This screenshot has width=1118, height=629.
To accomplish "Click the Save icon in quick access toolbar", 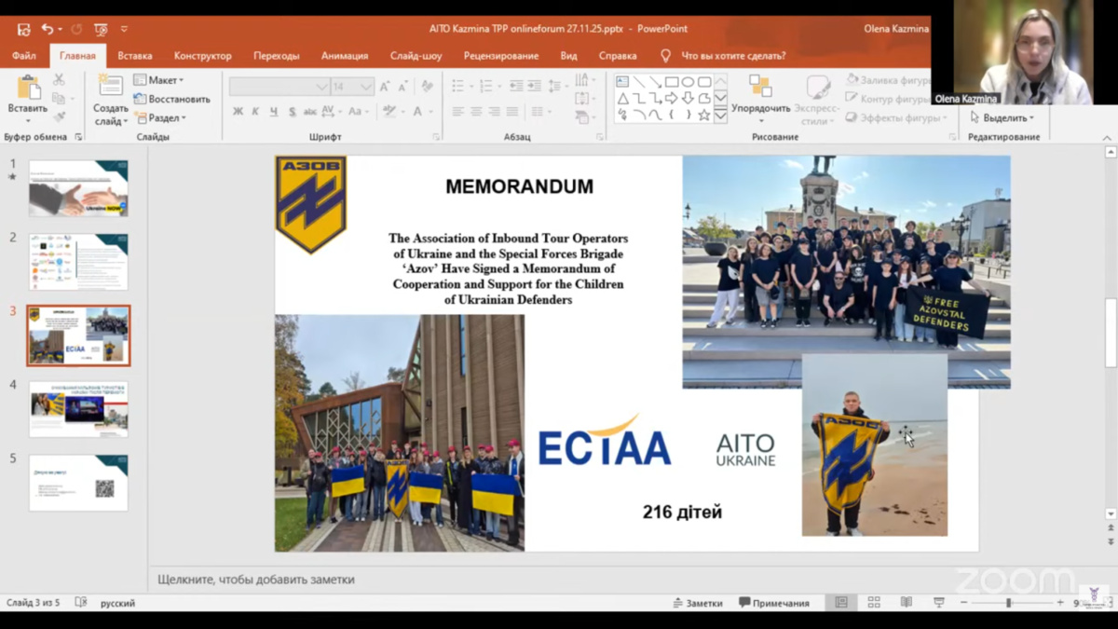I will tap(24, 29).
